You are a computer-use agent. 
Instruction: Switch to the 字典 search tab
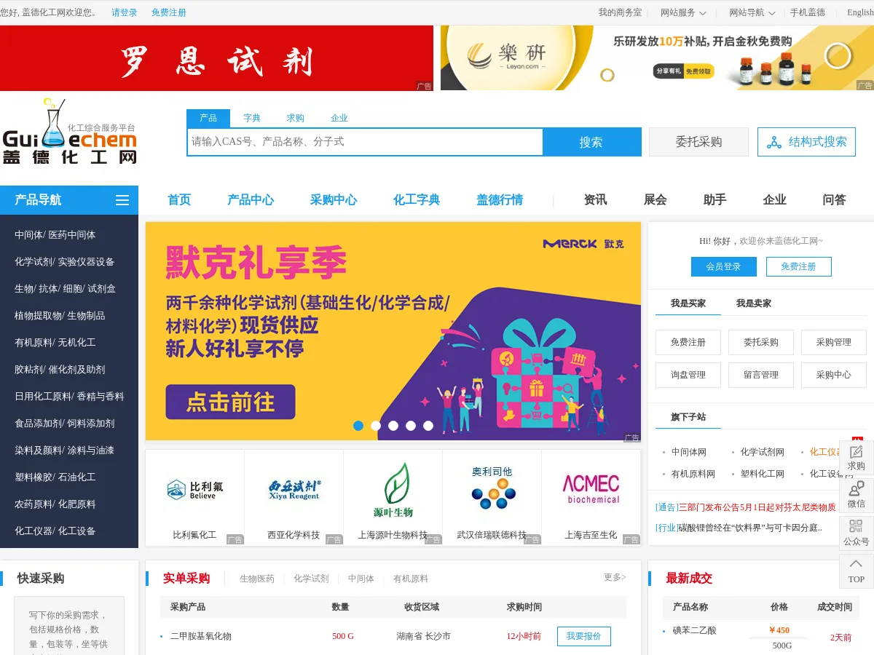[252, 118]
